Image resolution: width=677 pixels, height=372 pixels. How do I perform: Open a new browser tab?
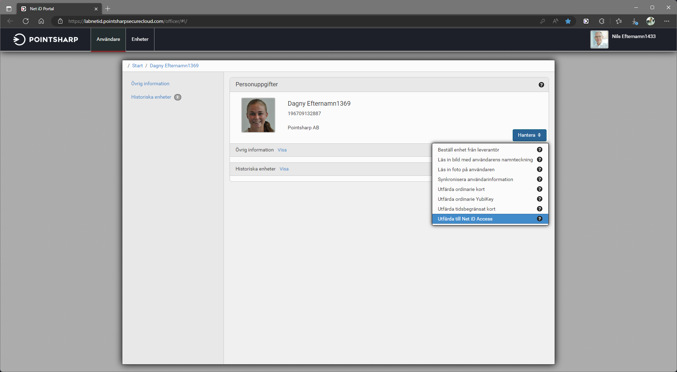click(108, 9)
